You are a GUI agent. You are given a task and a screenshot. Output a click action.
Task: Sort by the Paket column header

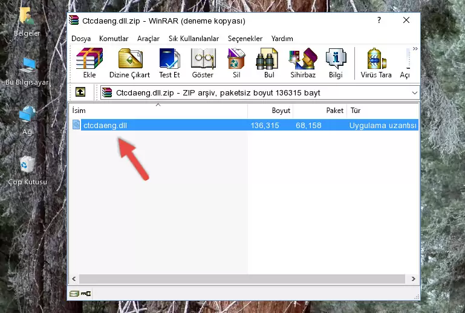tap(320, 111)
